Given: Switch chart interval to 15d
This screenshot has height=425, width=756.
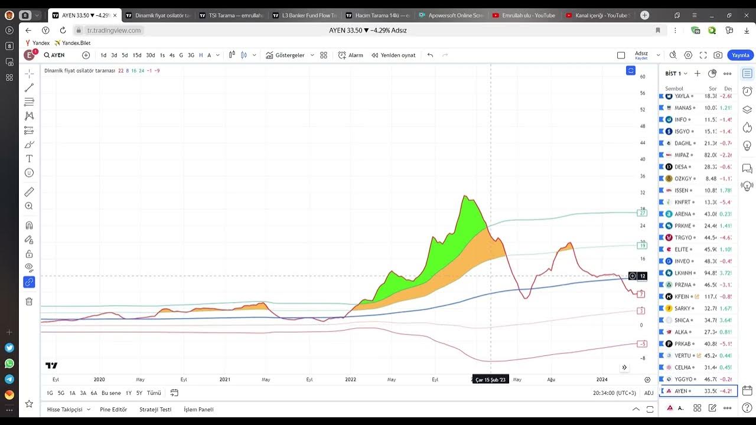Looking at the screenshot, I should tap(137, 55).
